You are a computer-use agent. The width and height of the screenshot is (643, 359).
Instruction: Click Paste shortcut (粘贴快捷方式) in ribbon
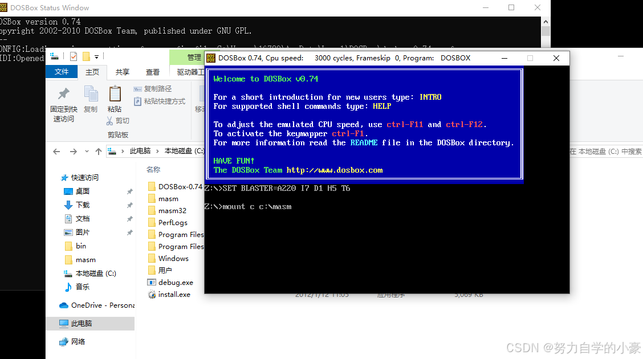point(160,101)
